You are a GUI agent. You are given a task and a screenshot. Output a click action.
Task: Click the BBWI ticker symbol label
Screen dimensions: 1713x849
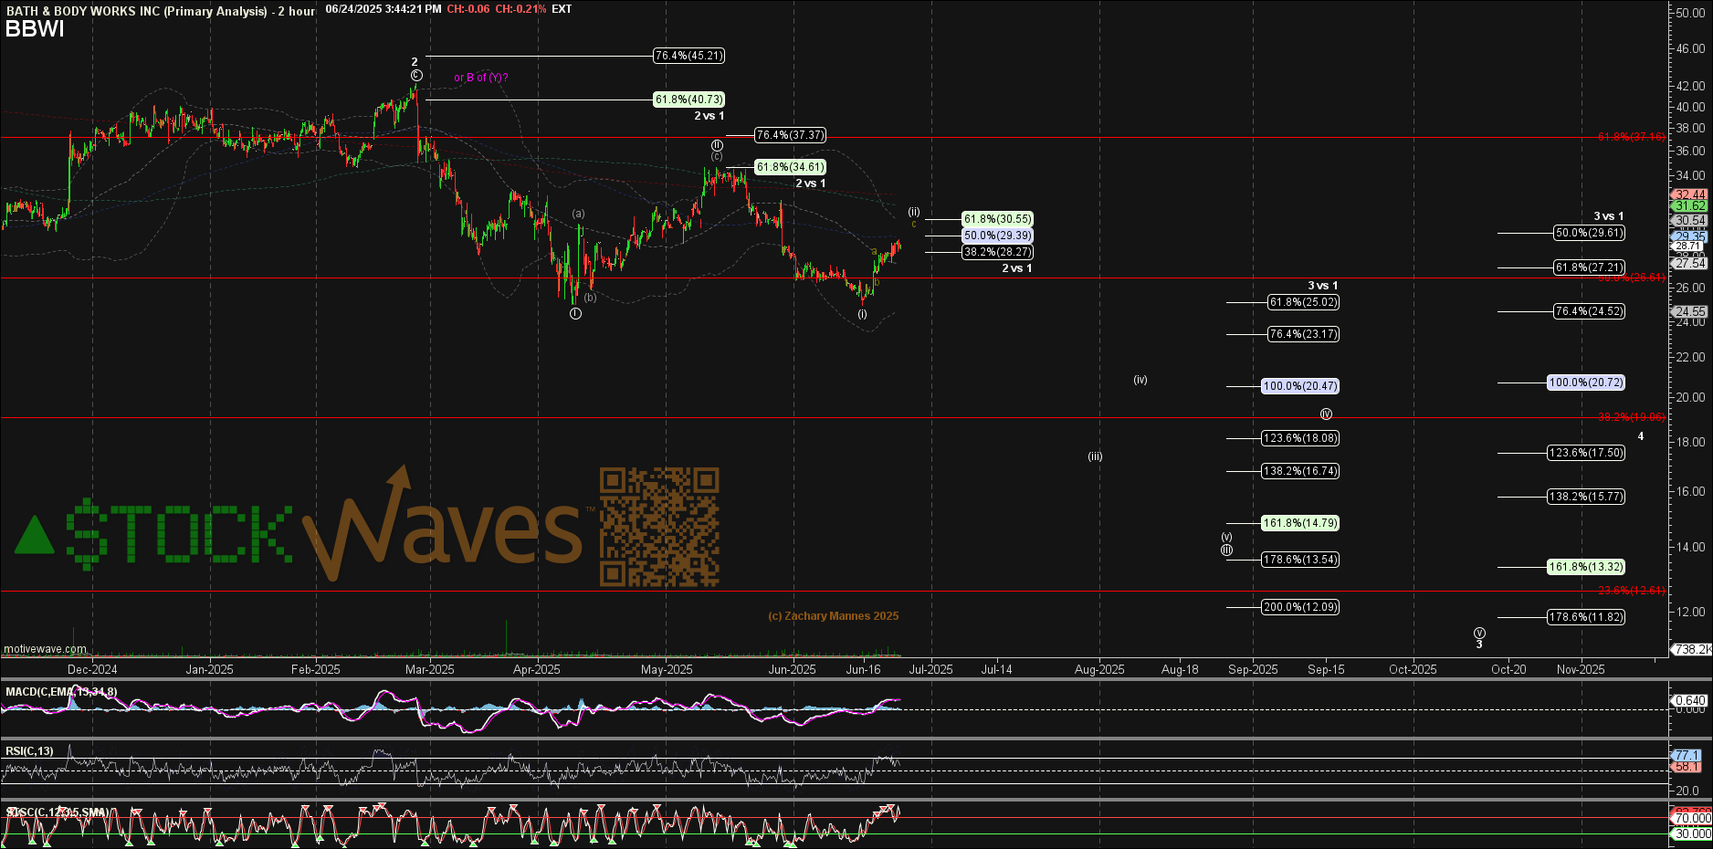tap(35, 29)
